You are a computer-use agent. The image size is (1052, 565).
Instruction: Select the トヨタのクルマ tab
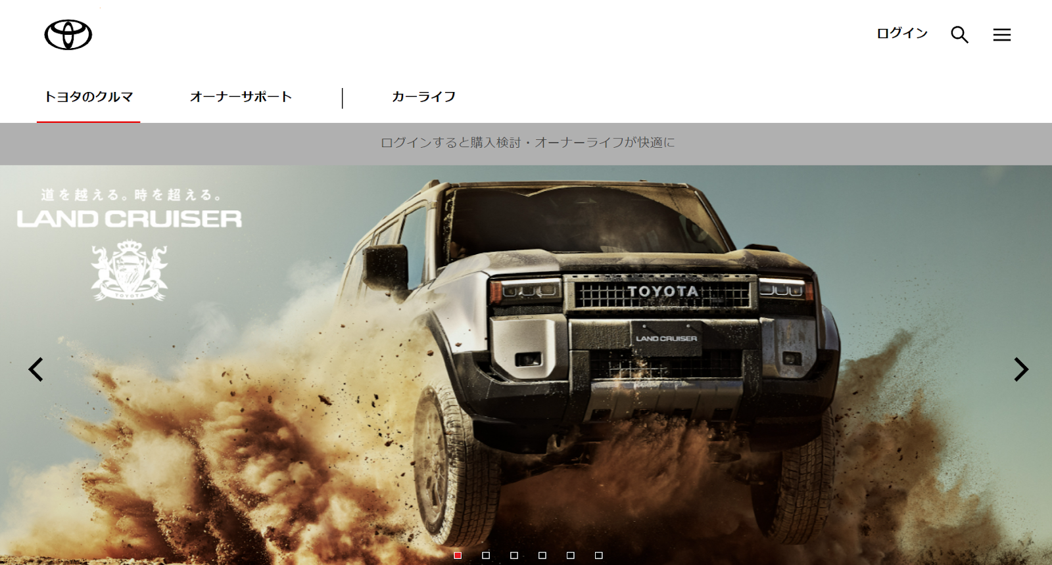[x=88, y=97]
